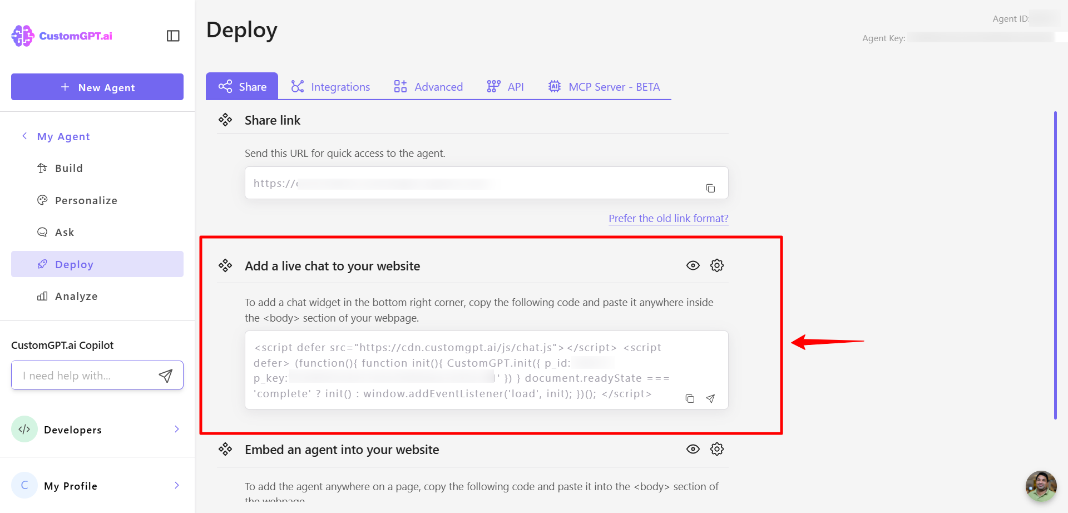The height and width of the screenshot is (513, 1068).
Task: Go back using the My Agent chevron
Action: [x=24, y=136]
